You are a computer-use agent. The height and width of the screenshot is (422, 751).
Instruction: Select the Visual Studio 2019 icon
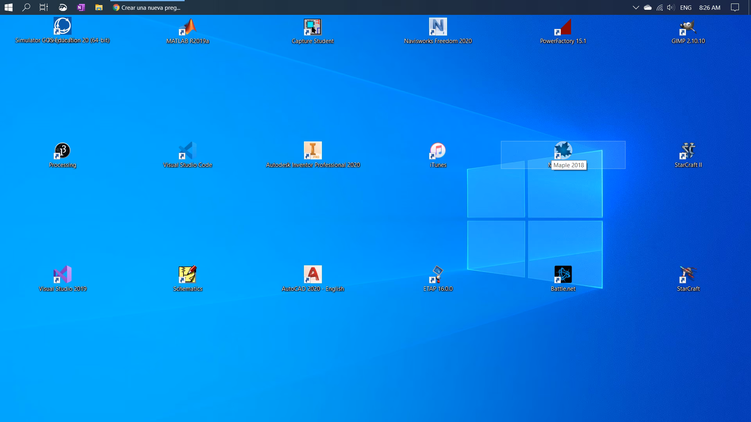[x=63, y=279]
